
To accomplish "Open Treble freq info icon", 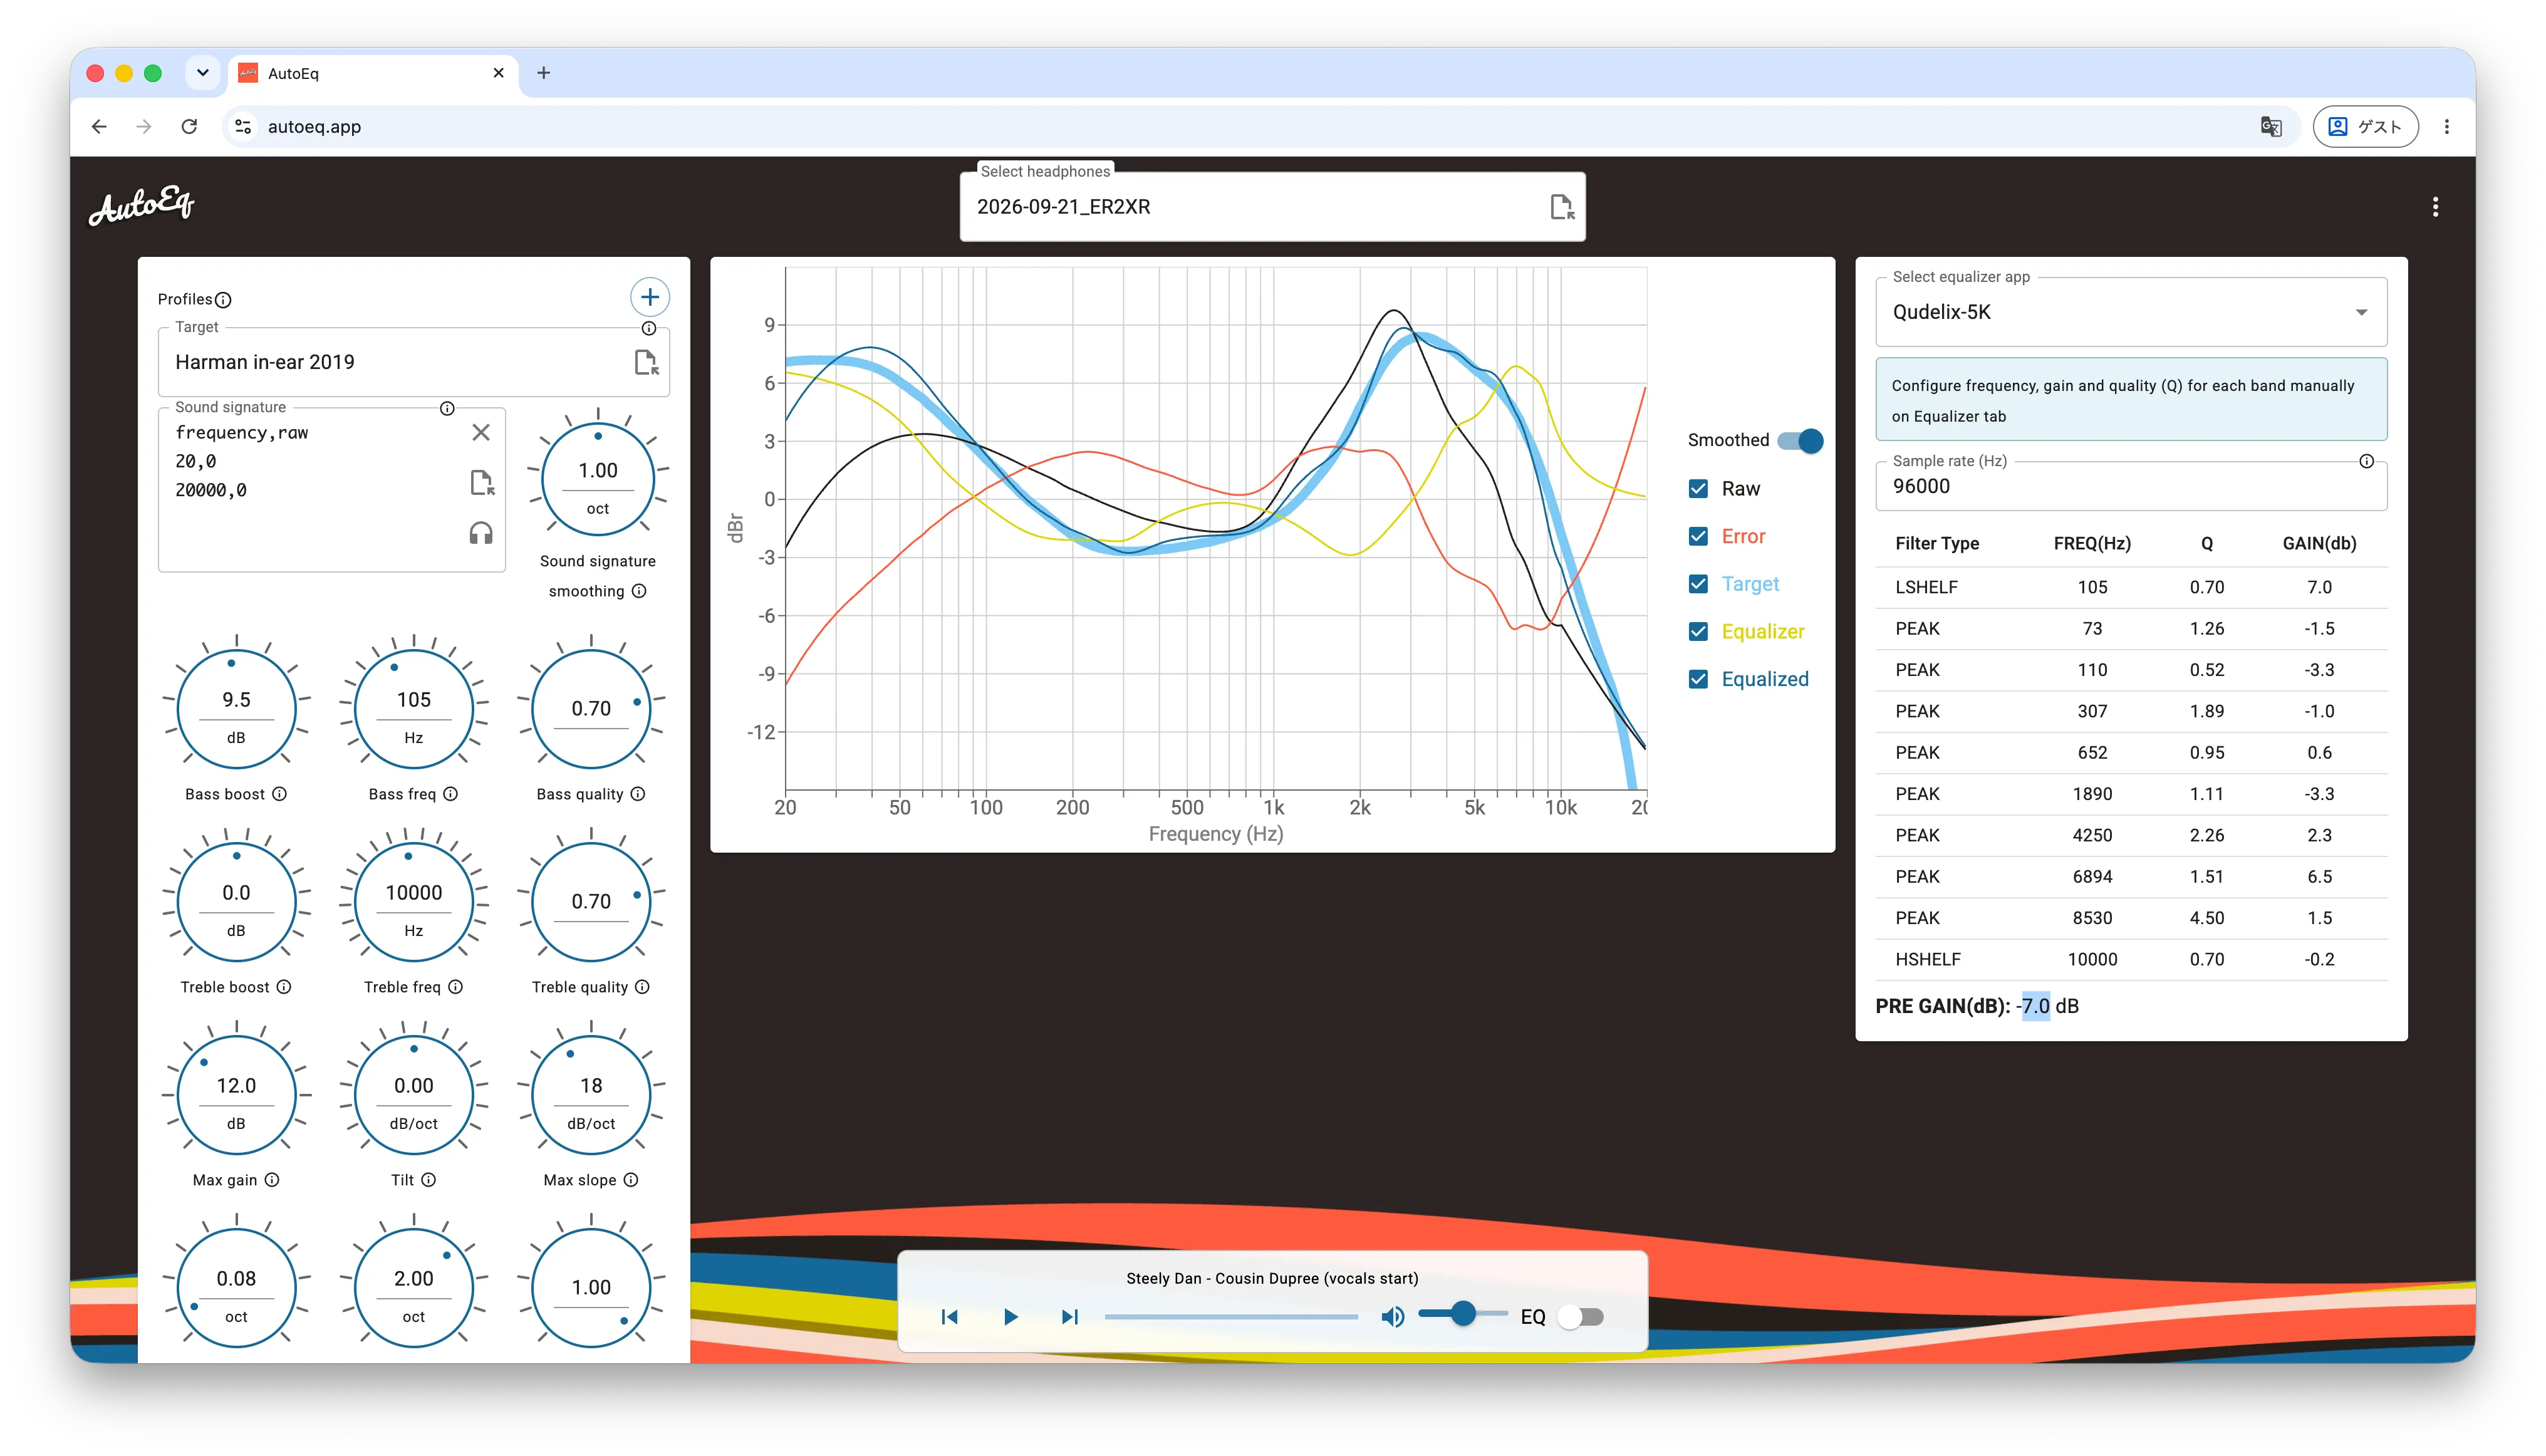I will coord(456,987).
